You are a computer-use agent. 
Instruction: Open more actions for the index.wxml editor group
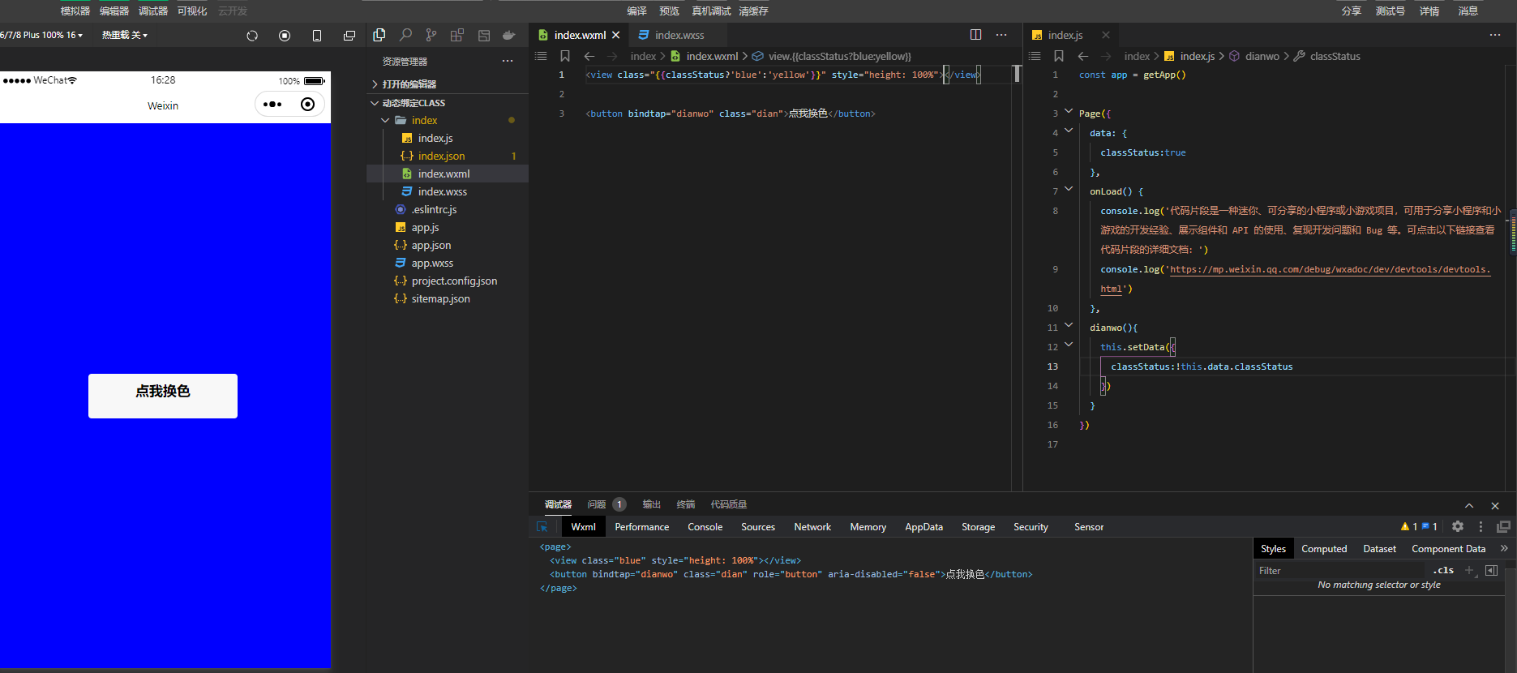(1001, 35)
